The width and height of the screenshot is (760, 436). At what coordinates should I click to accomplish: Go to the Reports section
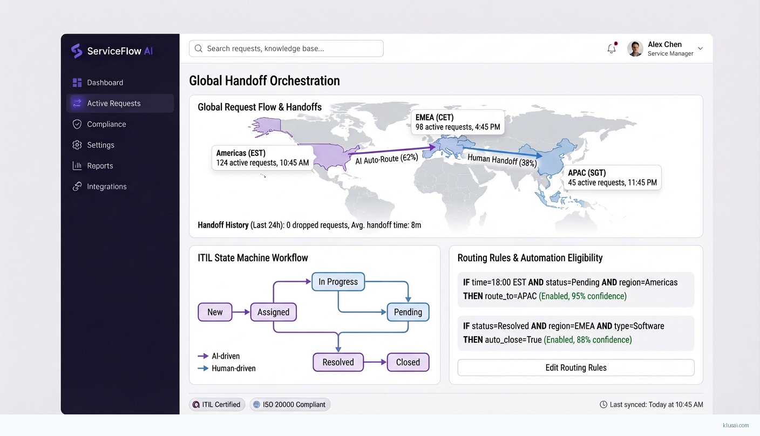click(x=100, y=166)
